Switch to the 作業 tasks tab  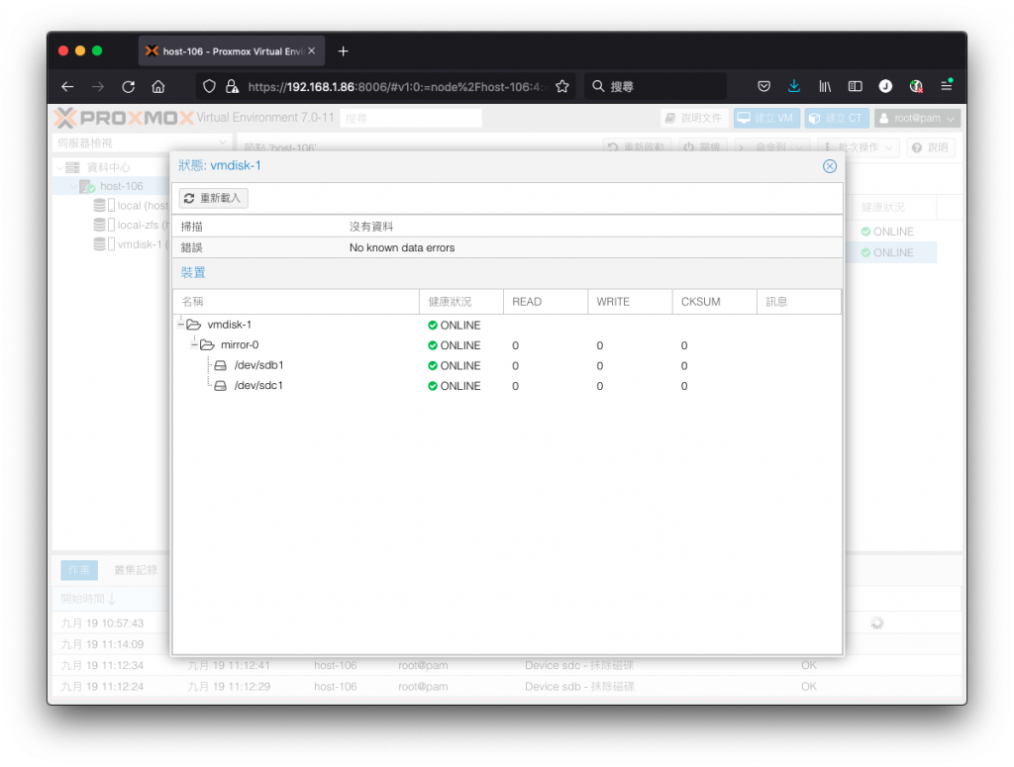click(79, 570)
